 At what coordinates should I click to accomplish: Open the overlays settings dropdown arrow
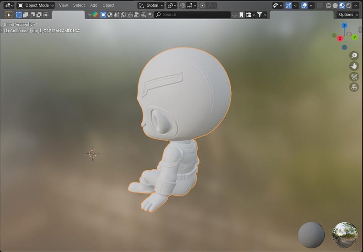(311, 5)
